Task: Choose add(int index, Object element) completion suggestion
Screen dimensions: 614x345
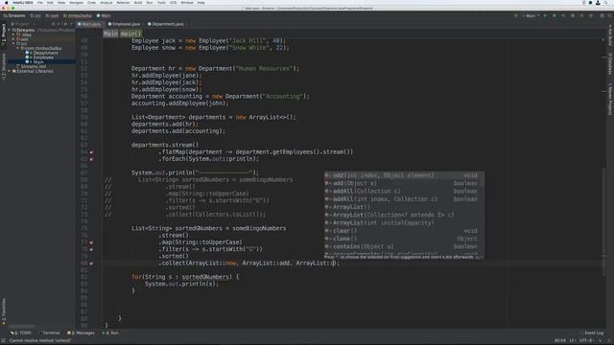Action: pos(404,175)
